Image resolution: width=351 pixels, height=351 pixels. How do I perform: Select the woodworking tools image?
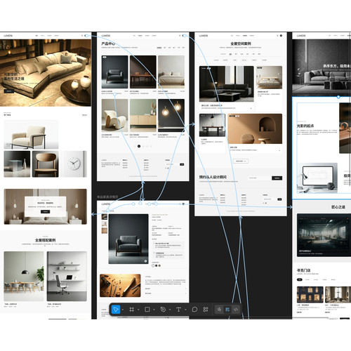(120, 286)
